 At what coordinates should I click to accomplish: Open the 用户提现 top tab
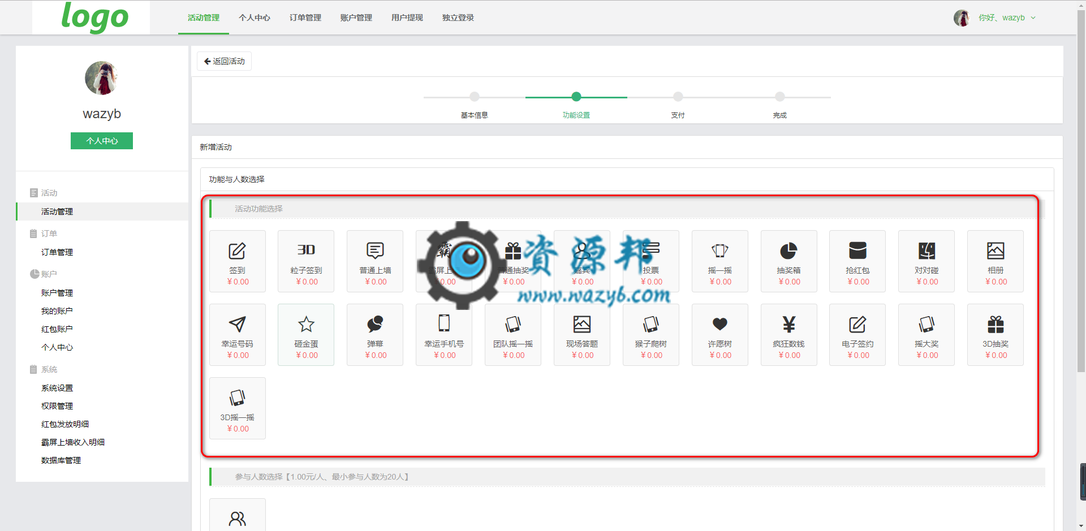(x=407, y=18)
